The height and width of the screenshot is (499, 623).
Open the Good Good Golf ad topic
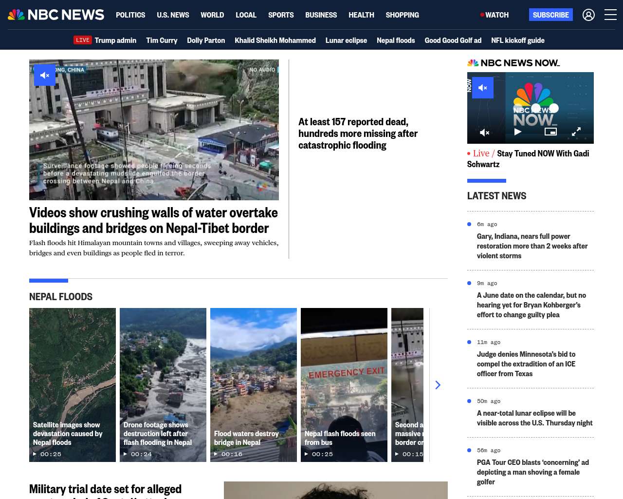point(453,40)
